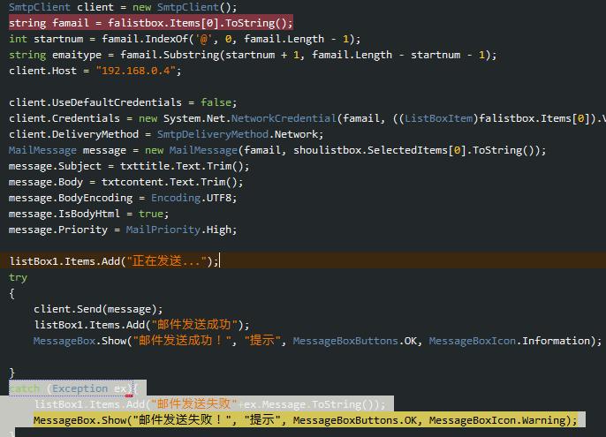Click the highlighted 'string famail' declaration line
The height and width of the screenshot is (437, 606).
(150, 23)
